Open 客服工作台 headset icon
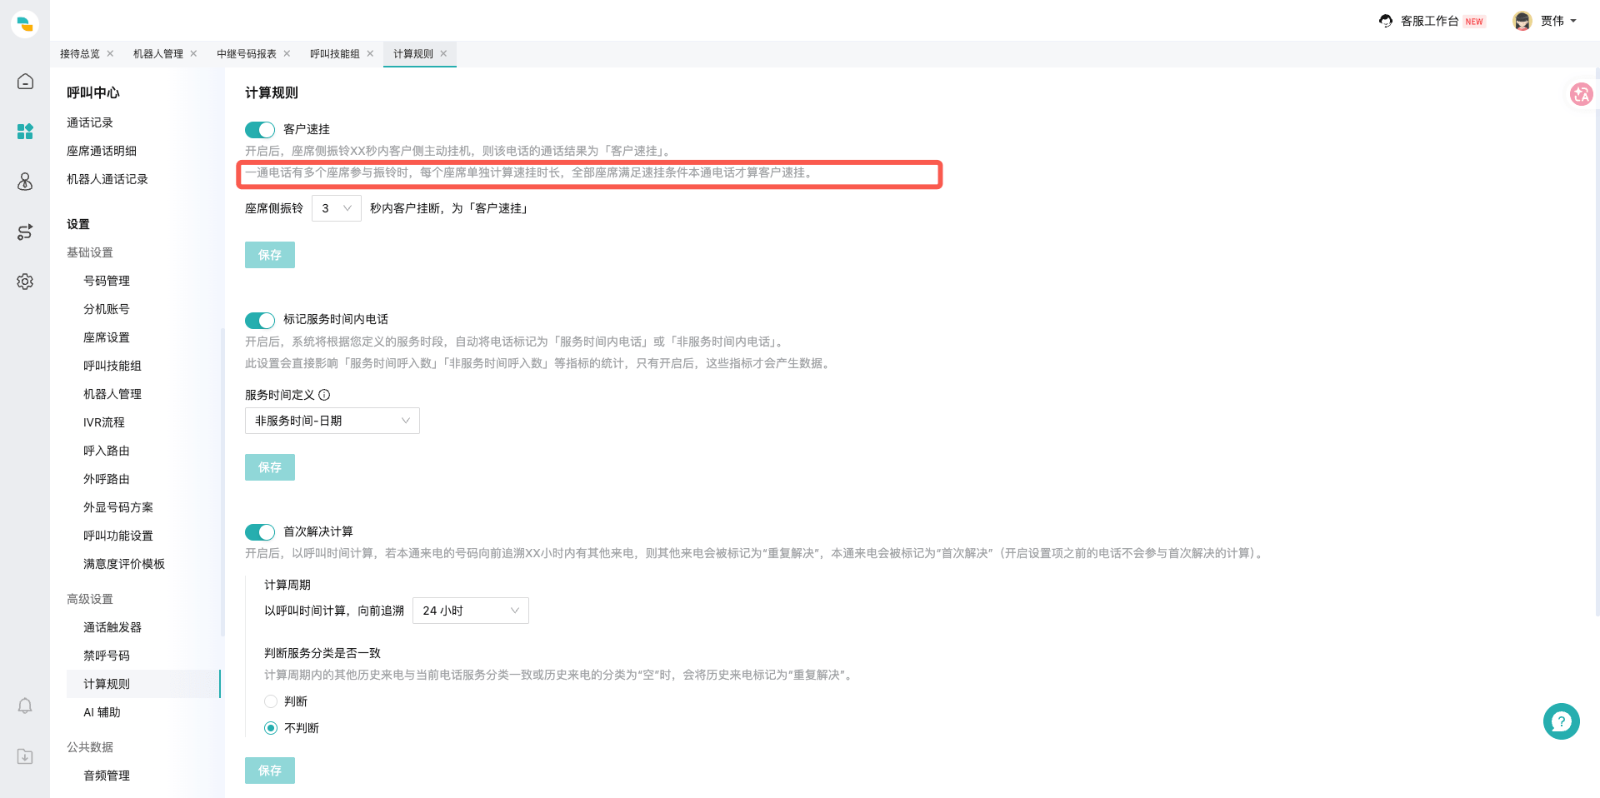Viewport: 1600px width, 798px height. click(1386, 21)
